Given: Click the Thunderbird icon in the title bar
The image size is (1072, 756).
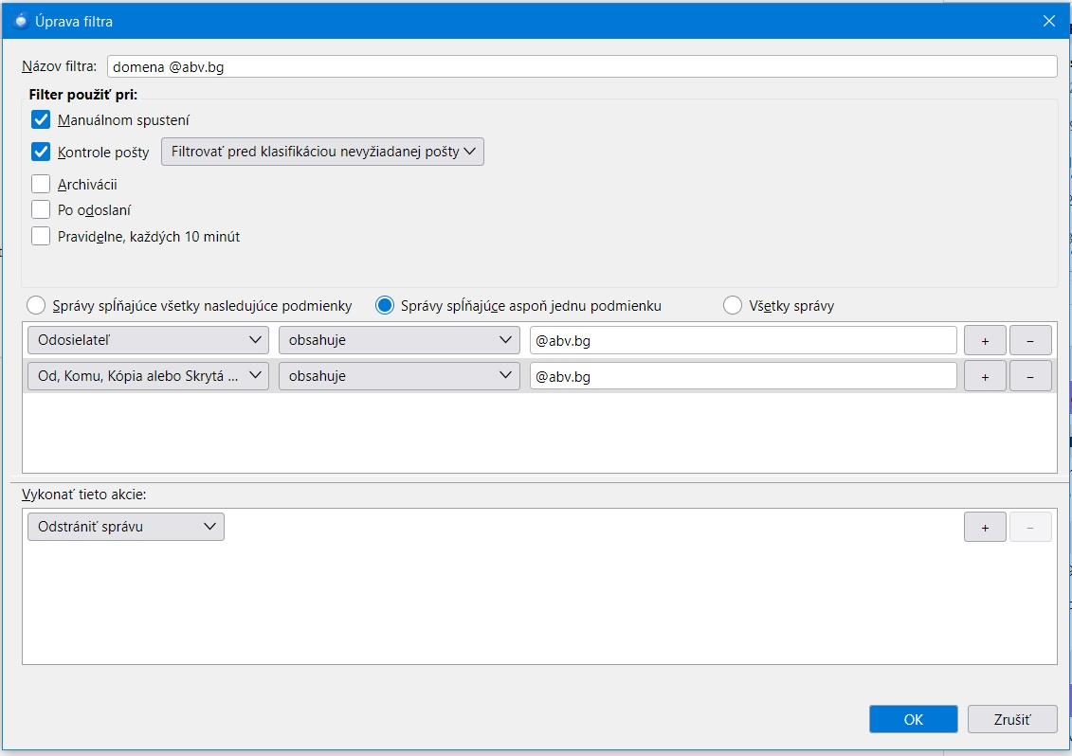Looking at the screenshot, I should tap(21, 21).
